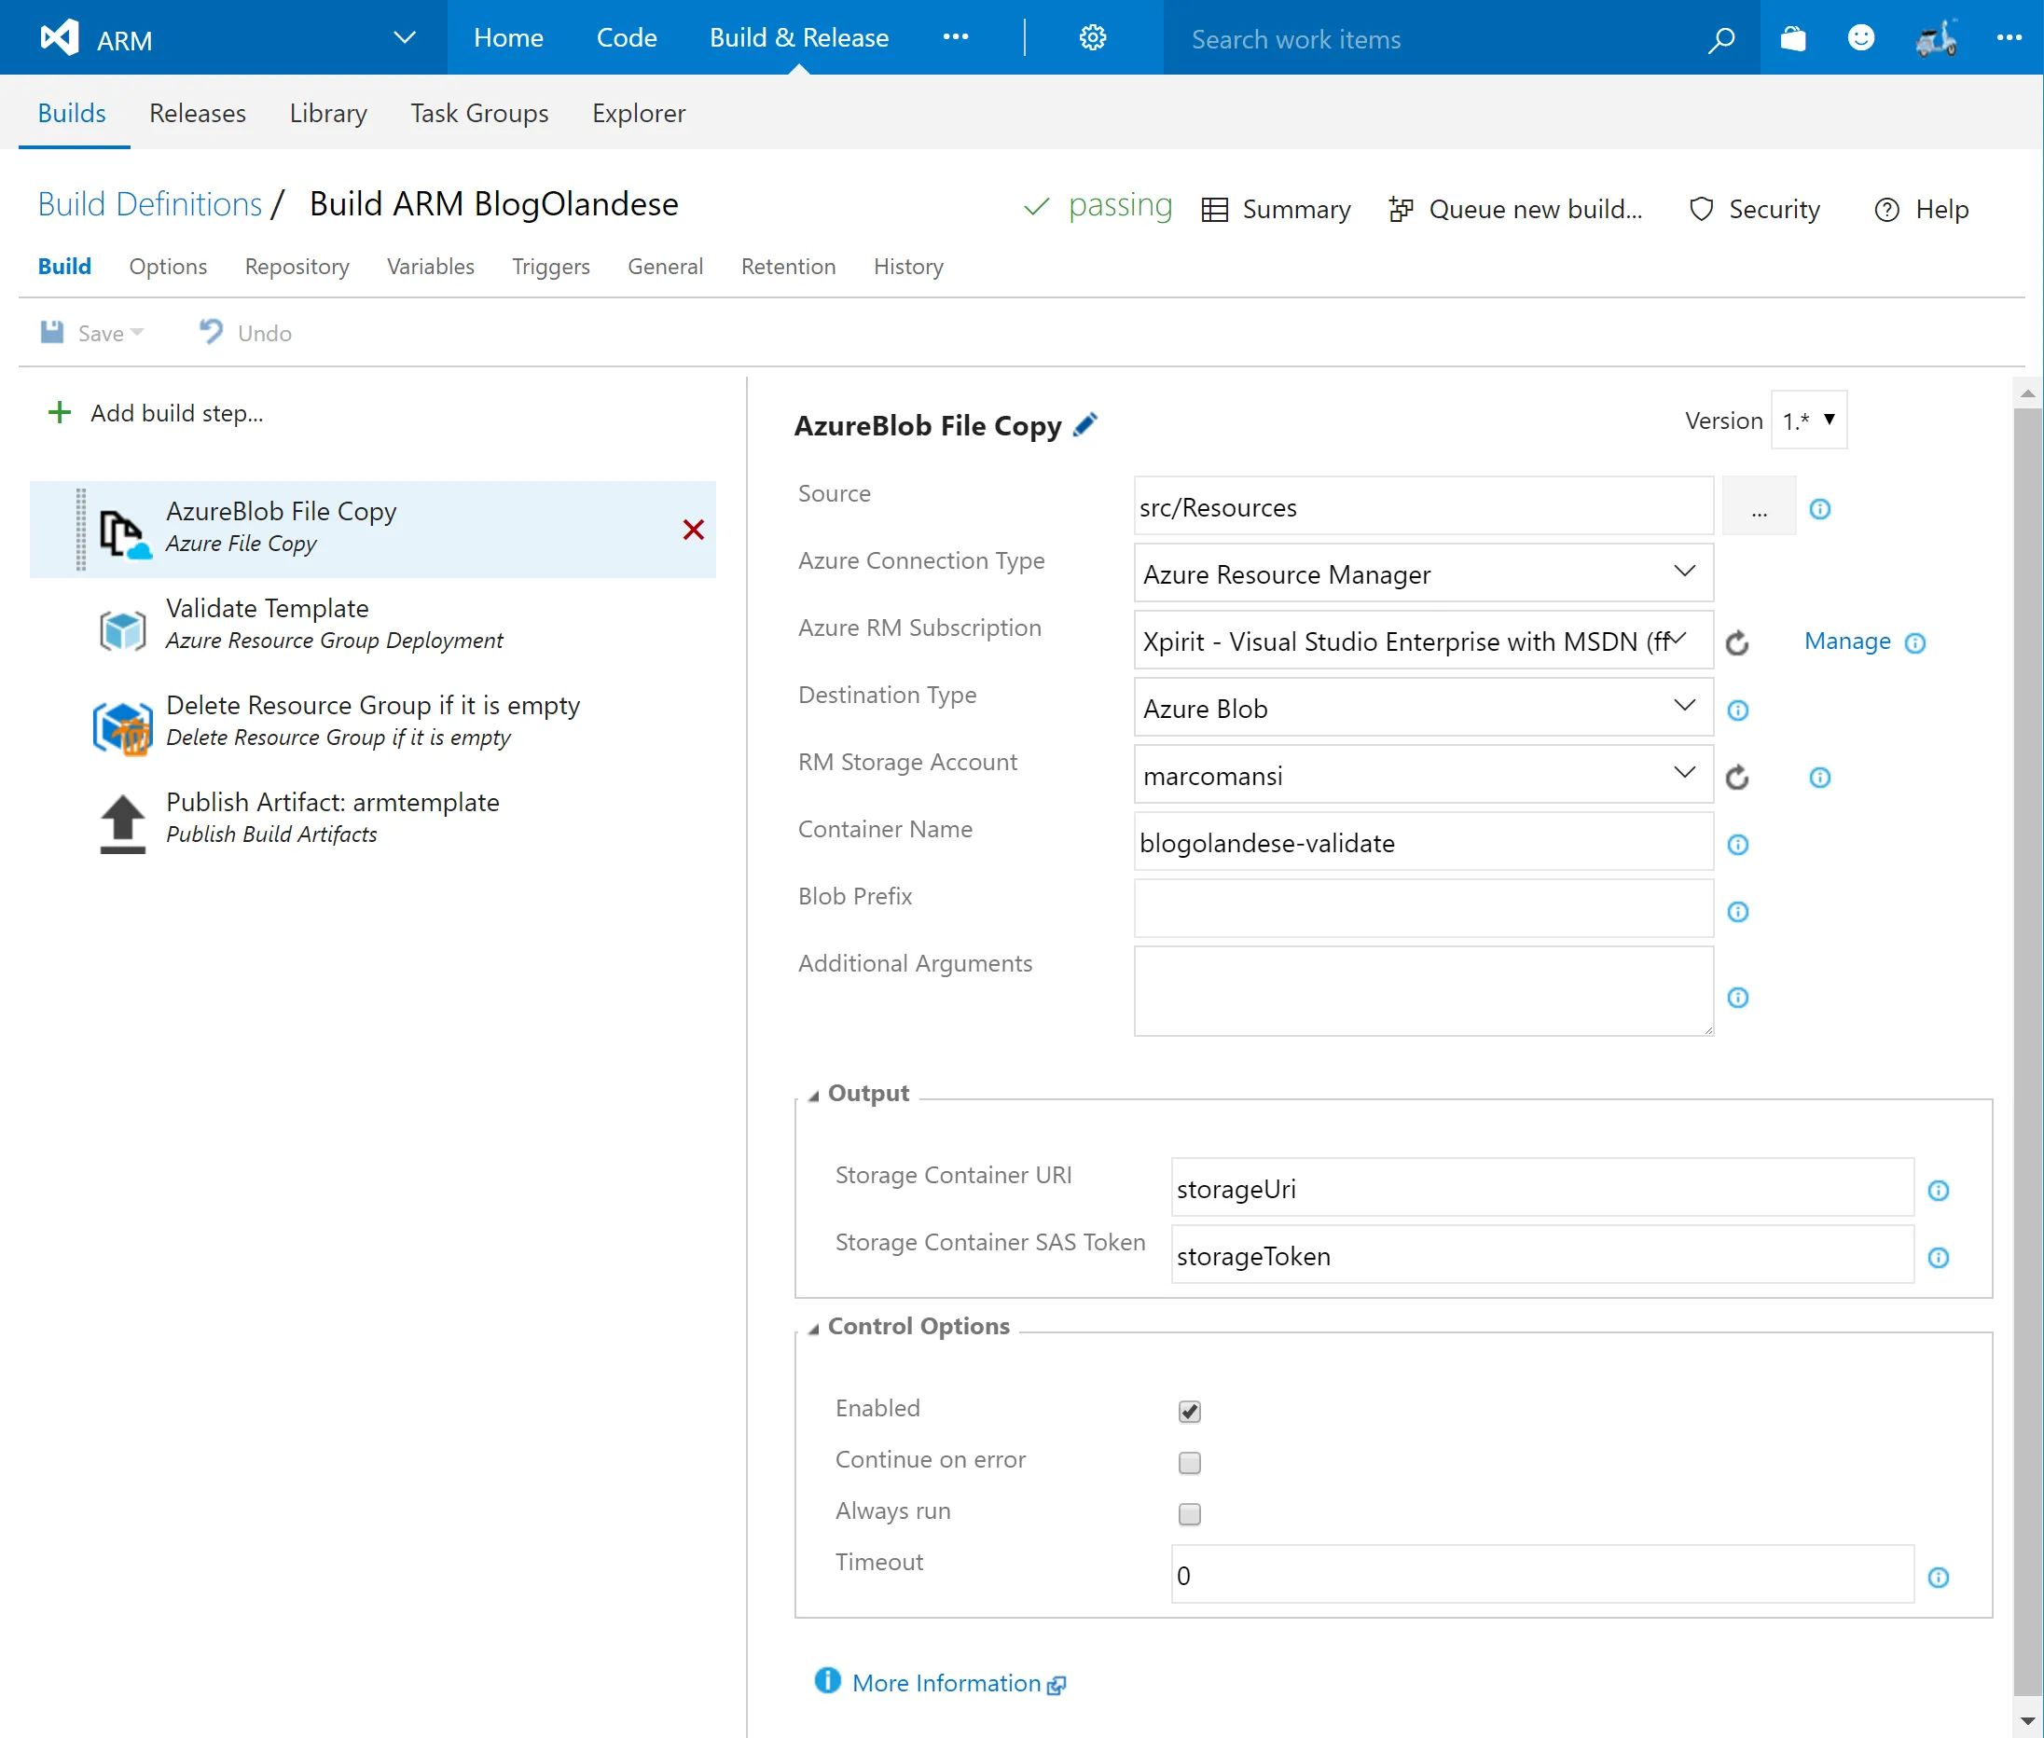Screen dimensions: 2044x1738
Task: Click the Validate Template cube icon
Action: point(122,629)
